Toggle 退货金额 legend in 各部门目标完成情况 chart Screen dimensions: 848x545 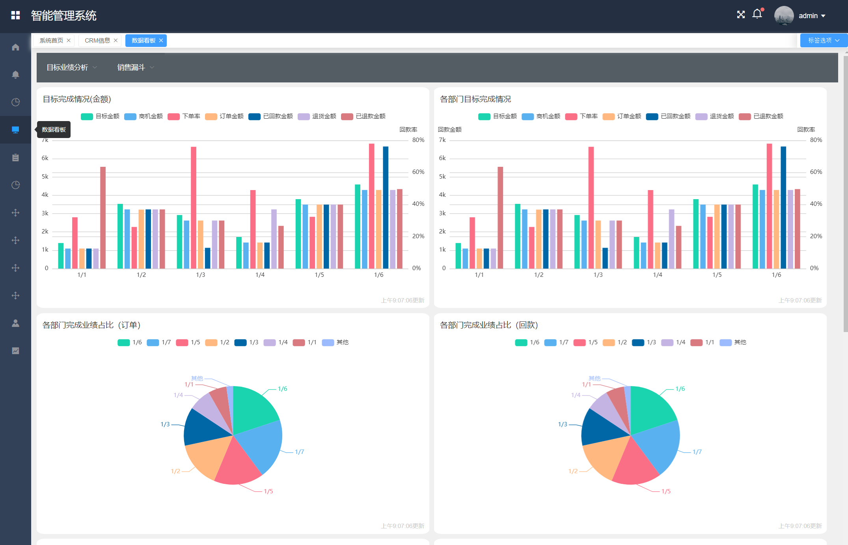715,116
